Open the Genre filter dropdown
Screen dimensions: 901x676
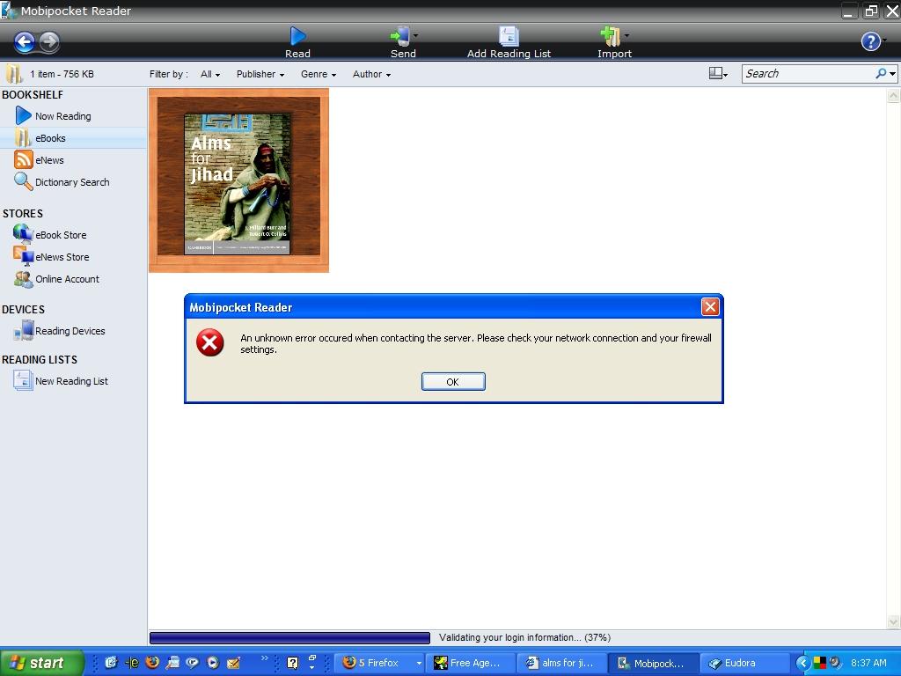[x=319, y=74]
